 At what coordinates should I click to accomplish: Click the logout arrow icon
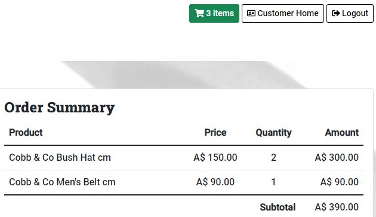tap(335, 13)
